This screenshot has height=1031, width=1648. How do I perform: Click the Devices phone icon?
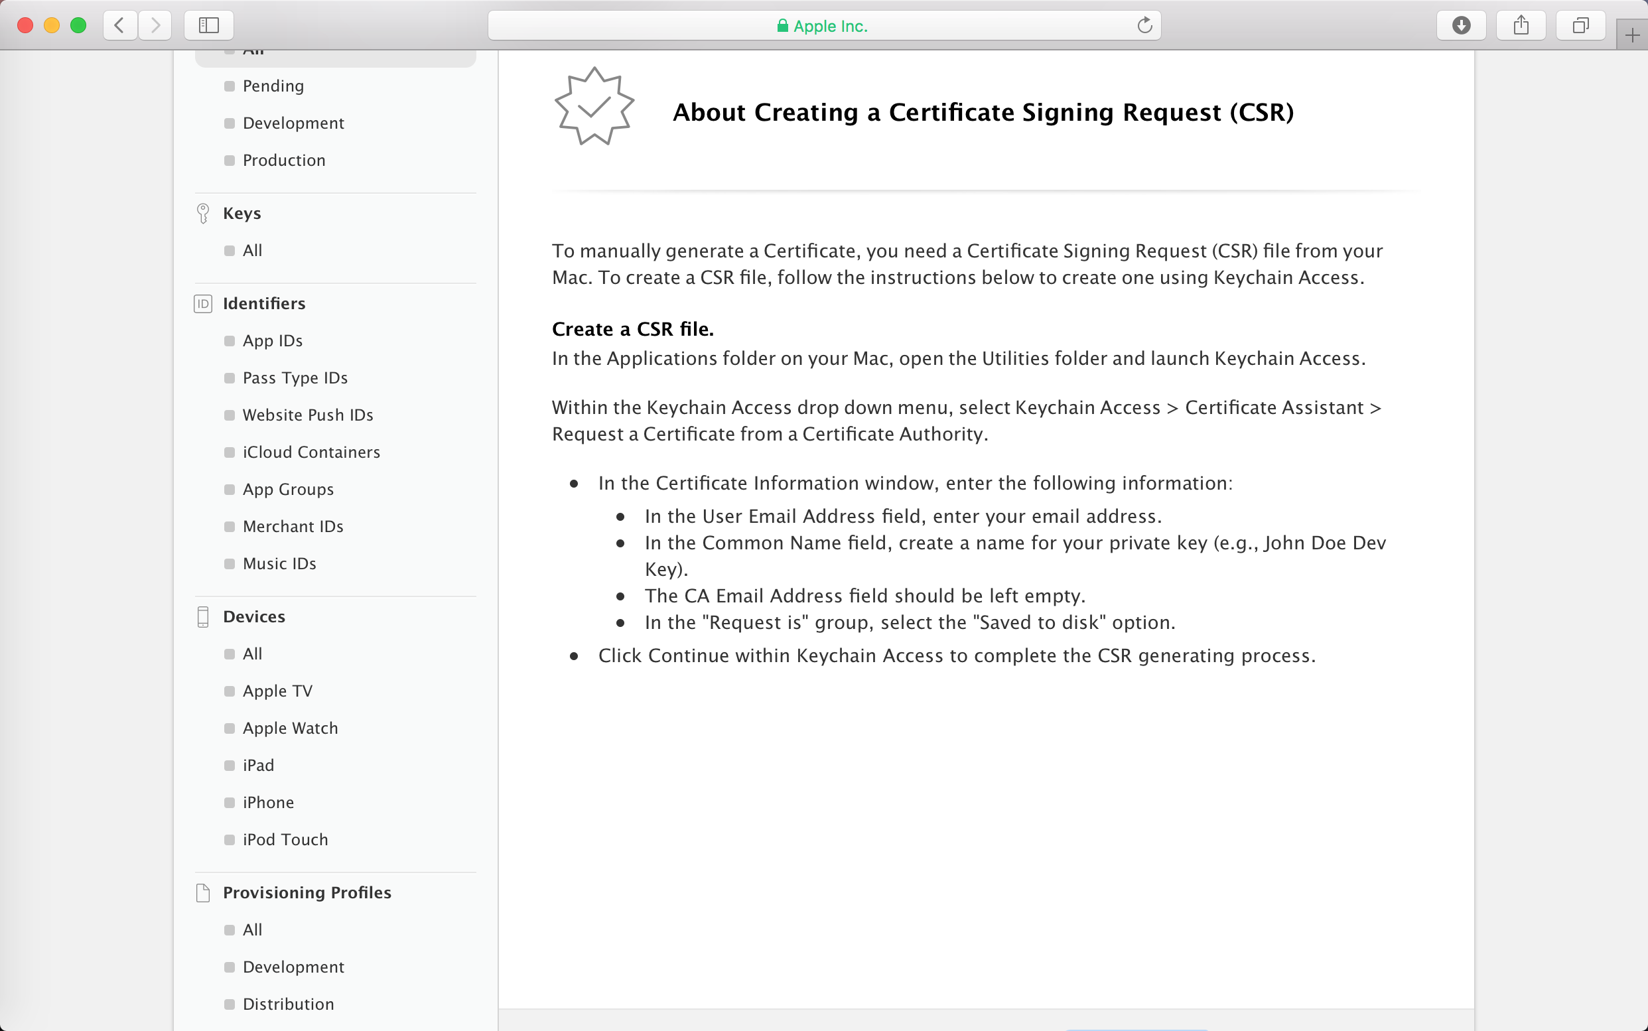click(x=202, y=616)
